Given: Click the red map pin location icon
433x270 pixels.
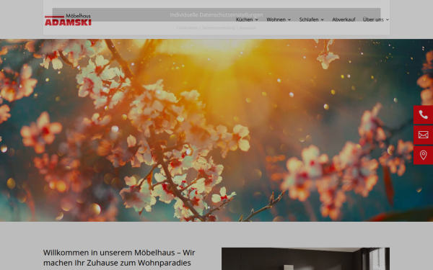Looking at the screenshot, I should coord(423,155).
